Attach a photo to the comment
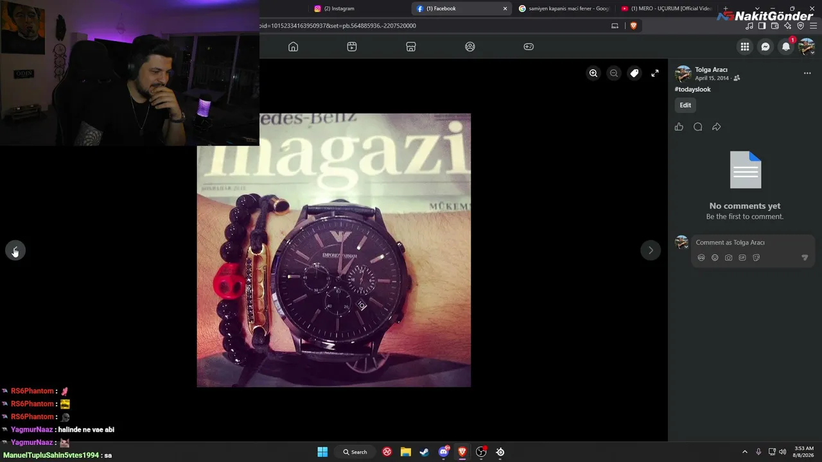The image size is (822, 462). (729, 258)
